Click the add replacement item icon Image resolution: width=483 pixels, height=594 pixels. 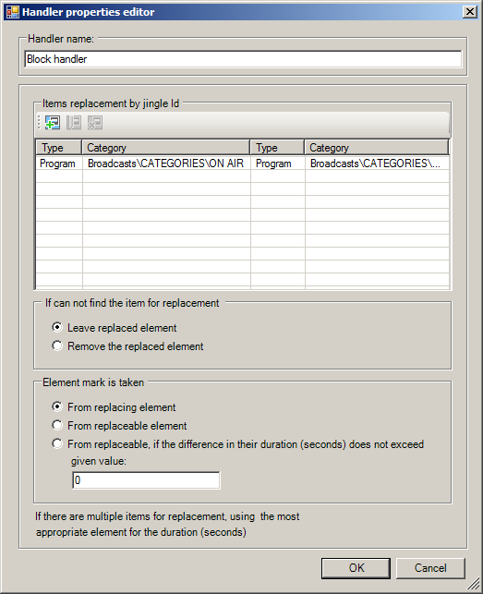53,123
